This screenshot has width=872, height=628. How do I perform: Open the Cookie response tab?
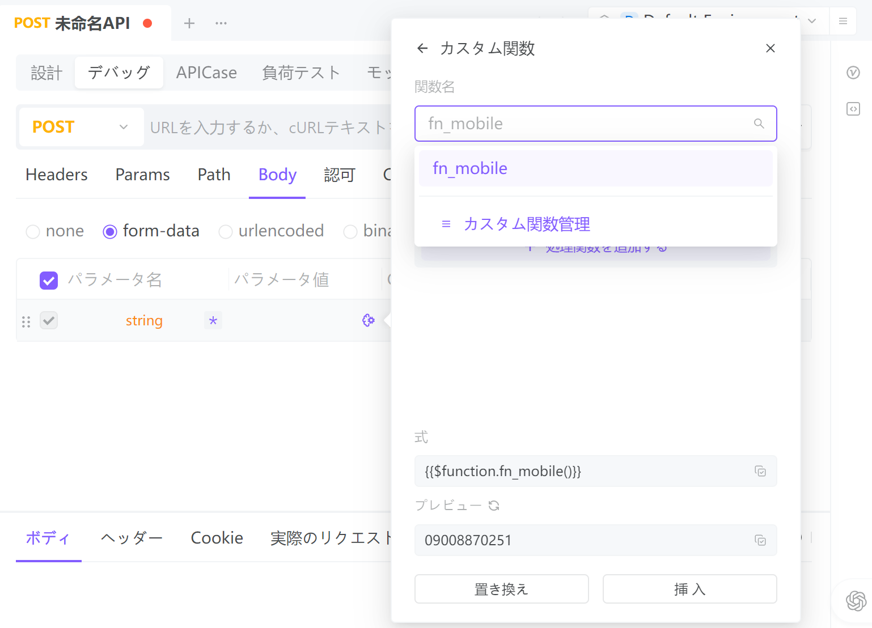pyautogui.click(x=217, y=537)
